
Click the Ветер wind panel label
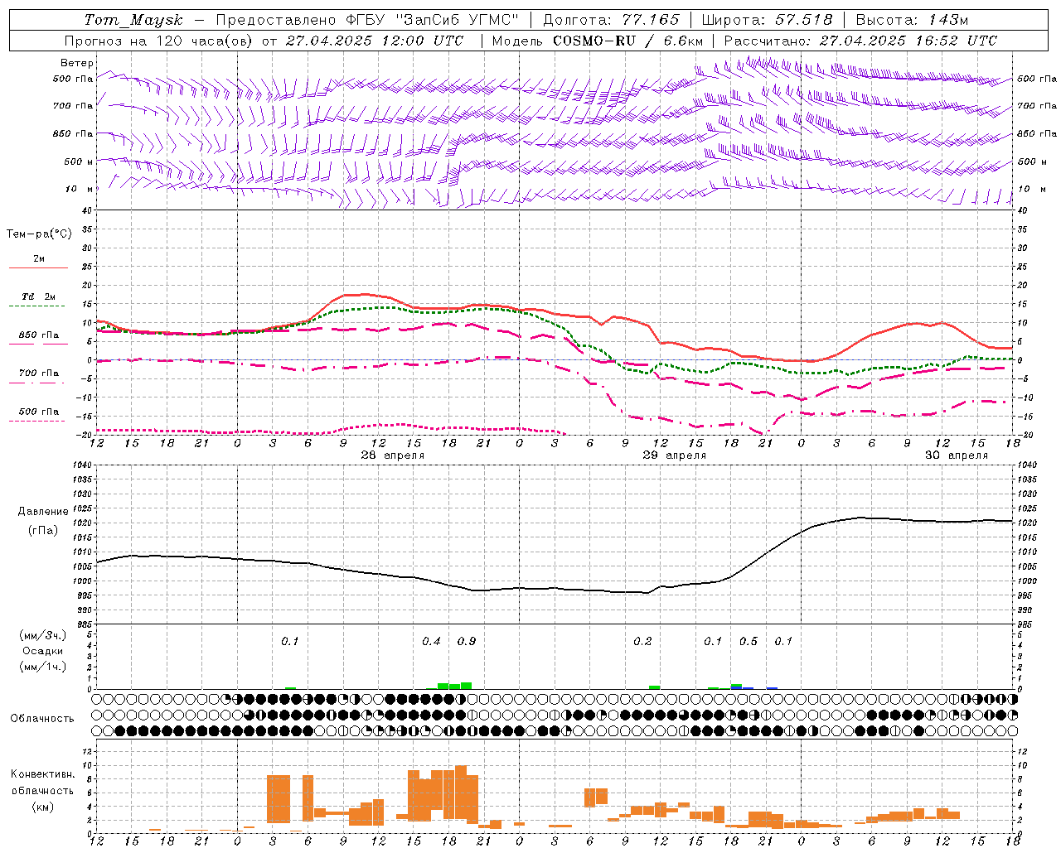click(77, 63)
